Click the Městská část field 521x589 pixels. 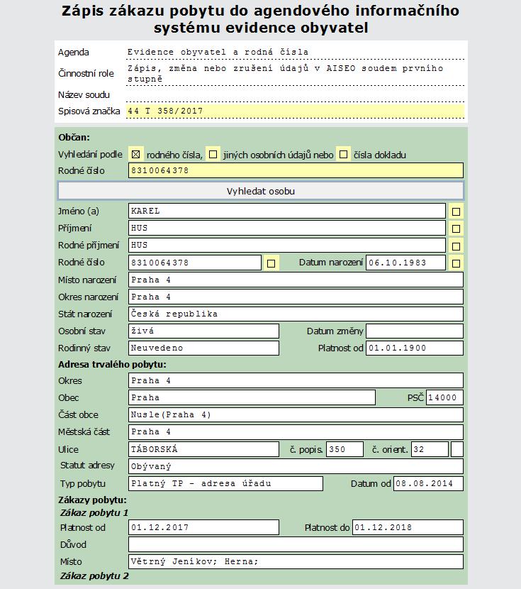(x=296, y=431)
